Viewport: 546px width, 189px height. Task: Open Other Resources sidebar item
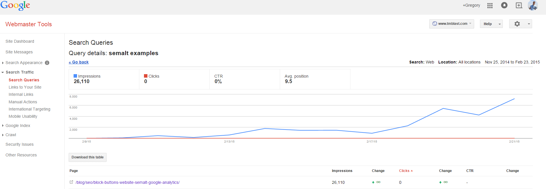[x=21, y=155]
